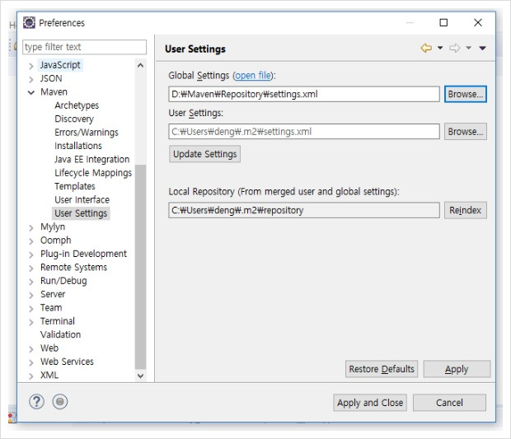Select Java EE Integration item
511x439 pixels.
click(x=92, y=159)
